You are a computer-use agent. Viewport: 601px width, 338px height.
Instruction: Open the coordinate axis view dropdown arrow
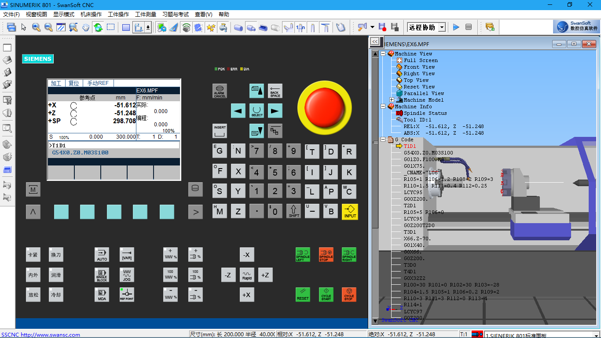tap(148, 27)
